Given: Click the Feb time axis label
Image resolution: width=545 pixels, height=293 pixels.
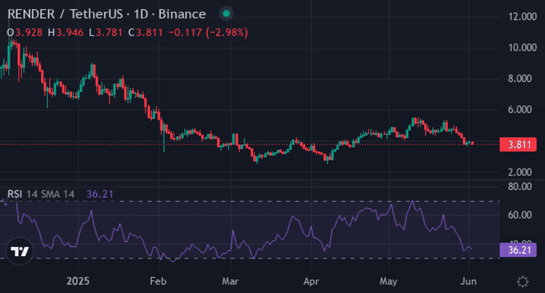Looking at the screenshot, I should coord(158,281).
